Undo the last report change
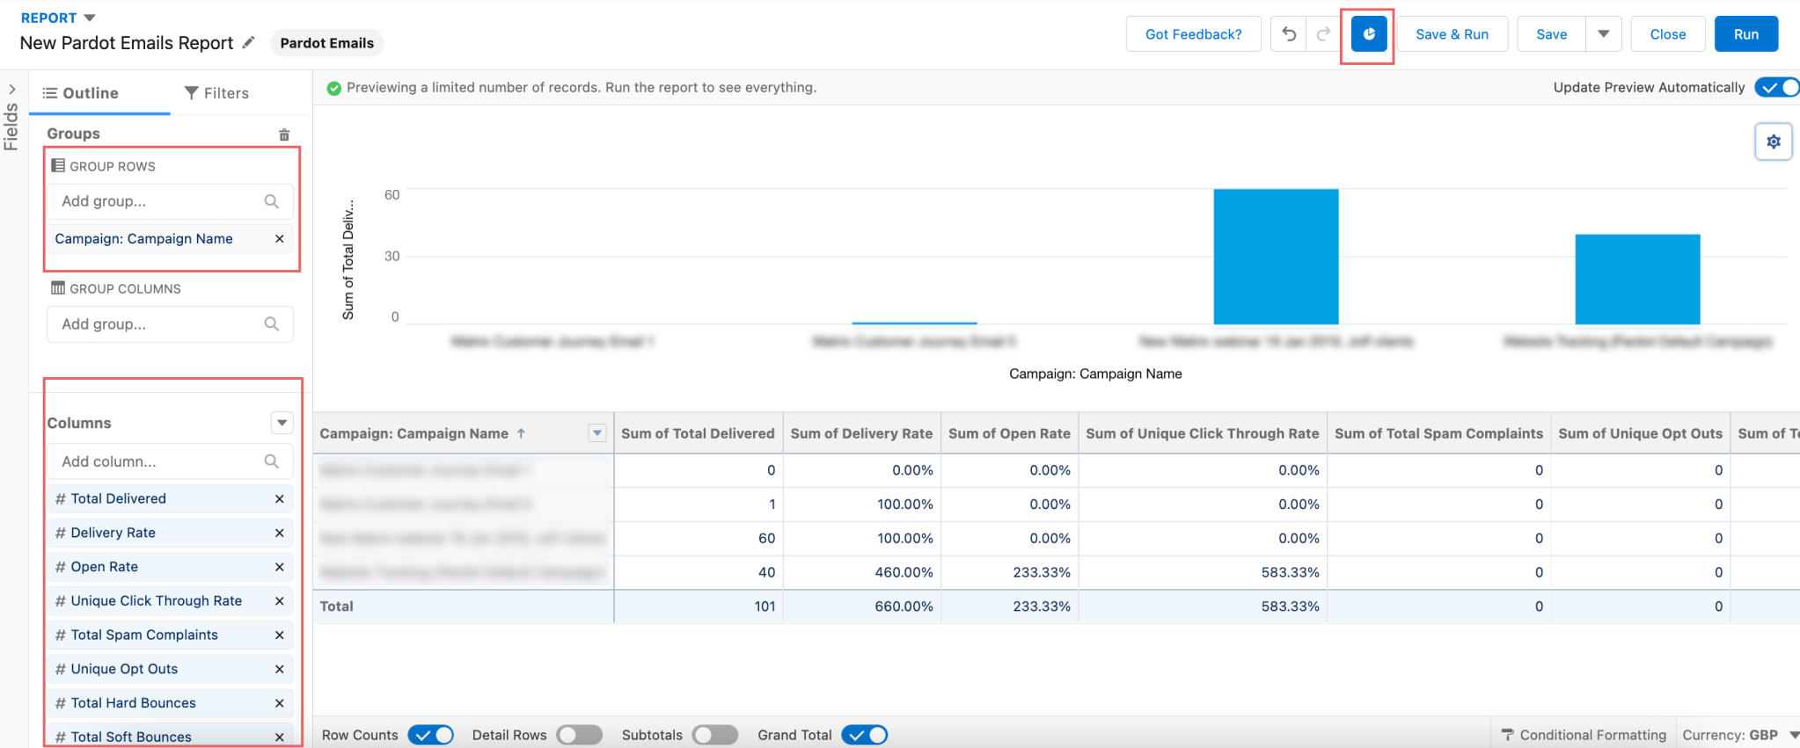 click(1289, 34)
